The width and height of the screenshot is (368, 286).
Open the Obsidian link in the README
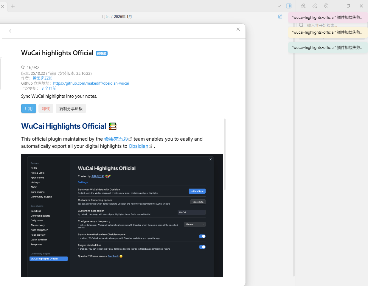[x=138, y=146]
